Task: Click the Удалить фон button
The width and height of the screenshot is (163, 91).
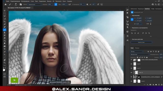Action: point(141,42)
